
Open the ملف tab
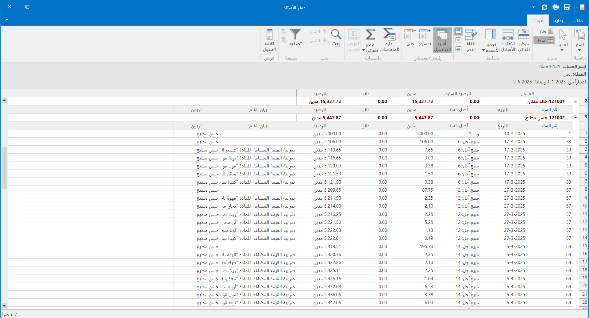pyautogui.click(x=578, y=21)
